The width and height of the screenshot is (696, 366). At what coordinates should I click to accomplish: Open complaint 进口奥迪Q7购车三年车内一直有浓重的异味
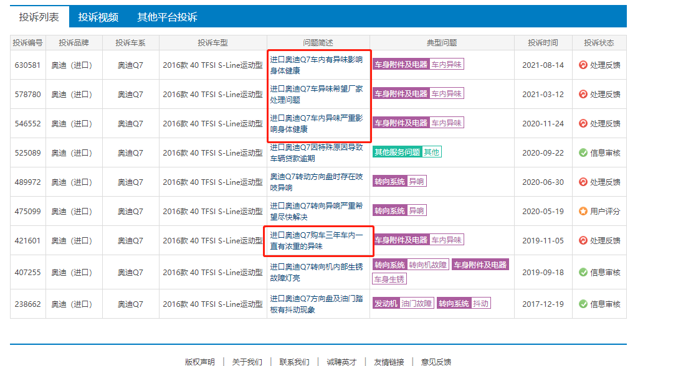coord(317,240)
